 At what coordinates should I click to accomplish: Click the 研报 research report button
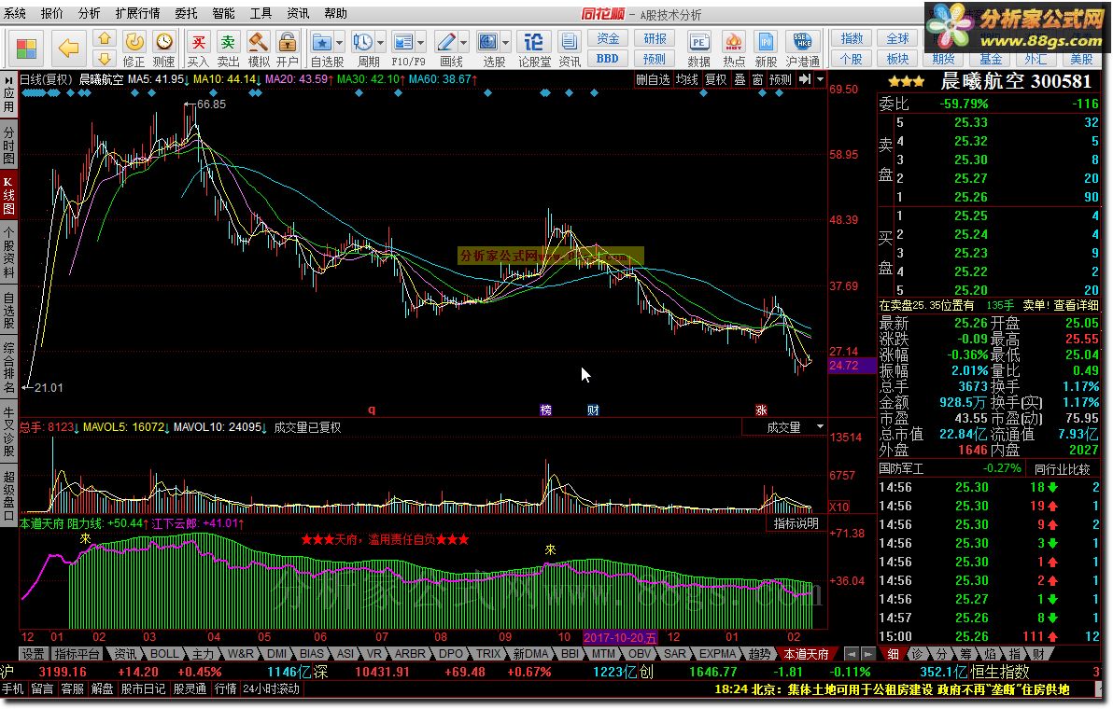[655, 38]
